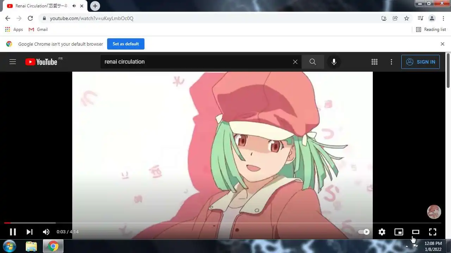Open the Windows Start menu
451x253 pixels.
[x=9, y=246]
